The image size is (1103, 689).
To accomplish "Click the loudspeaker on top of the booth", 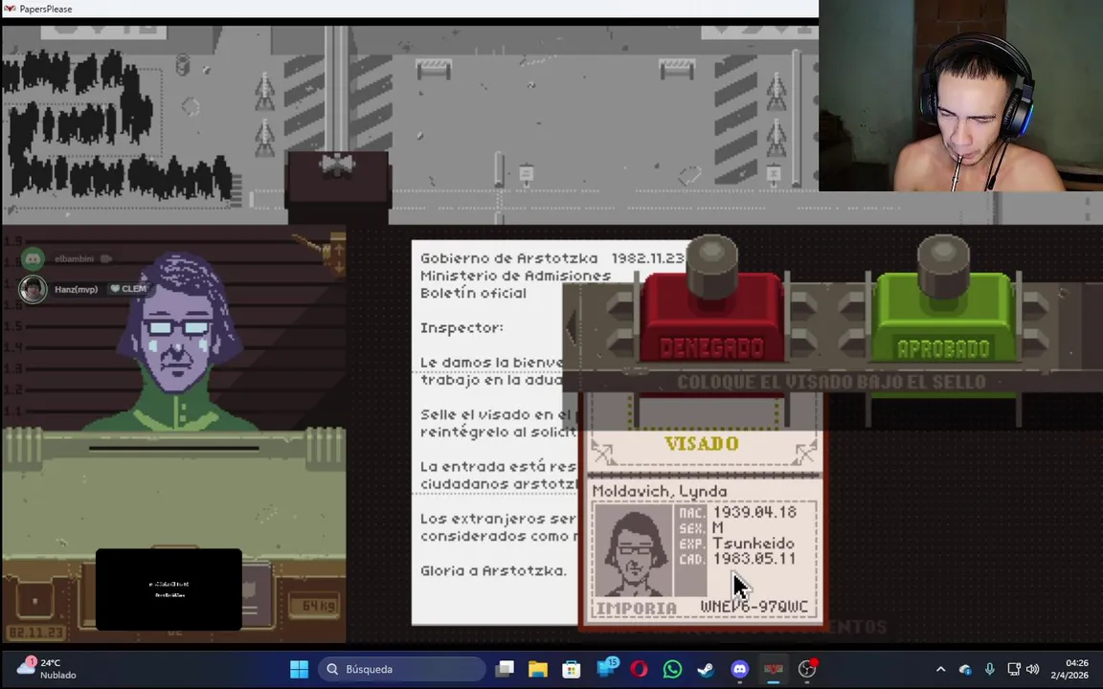I will [x=338, y=166].
